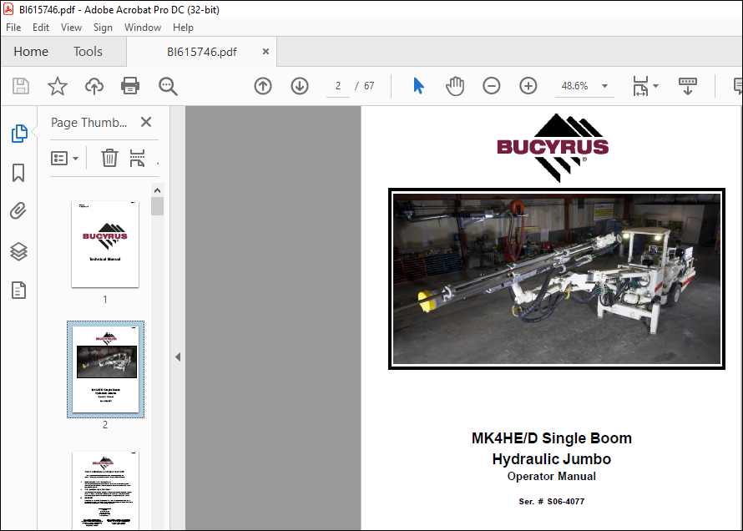Select page 1 thumbnail
Viewport: 743px width, 531px height.
pos(105,244)
